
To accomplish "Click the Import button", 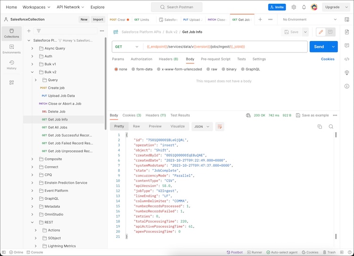I will coord(98,19).
